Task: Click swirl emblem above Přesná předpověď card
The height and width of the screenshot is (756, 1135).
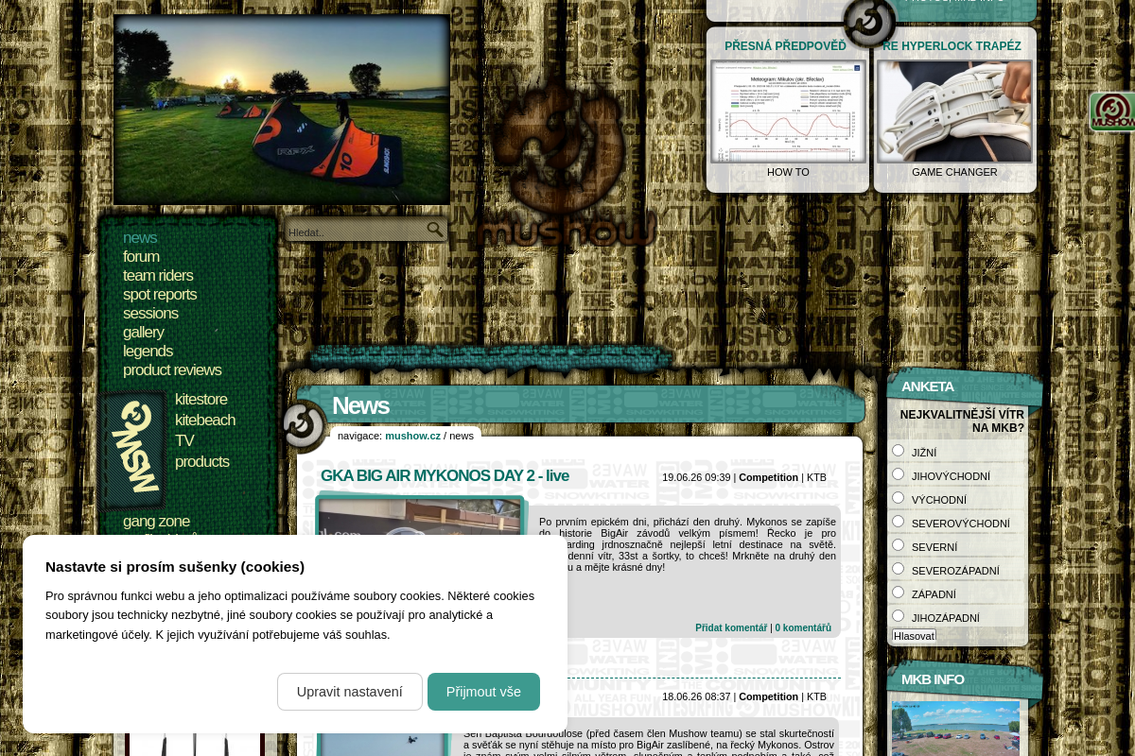Action: click(868, 23)
